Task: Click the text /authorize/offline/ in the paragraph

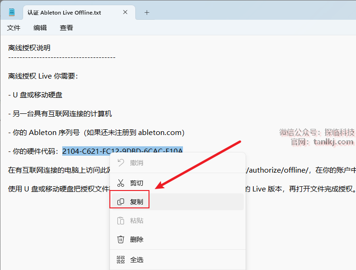Action: tap(277, 170)
